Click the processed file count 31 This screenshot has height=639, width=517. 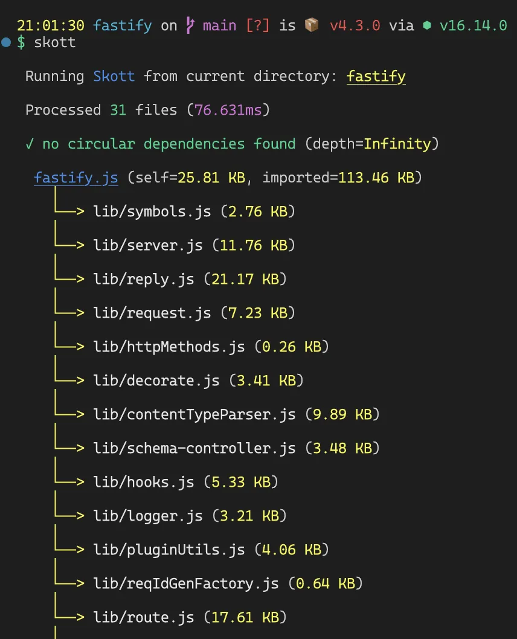[118, 110]
